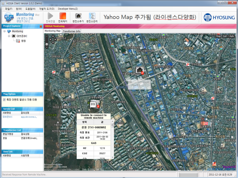Image resolution: width=238 pixels, height=178 pixels.
Task: Click the Transformer List panel header
Action: [x=22, y=130]
